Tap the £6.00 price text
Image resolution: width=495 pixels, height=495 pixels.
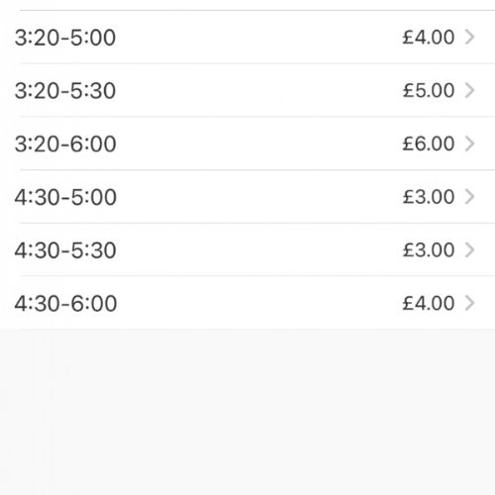pyautogui.click(x=429, y=144)
